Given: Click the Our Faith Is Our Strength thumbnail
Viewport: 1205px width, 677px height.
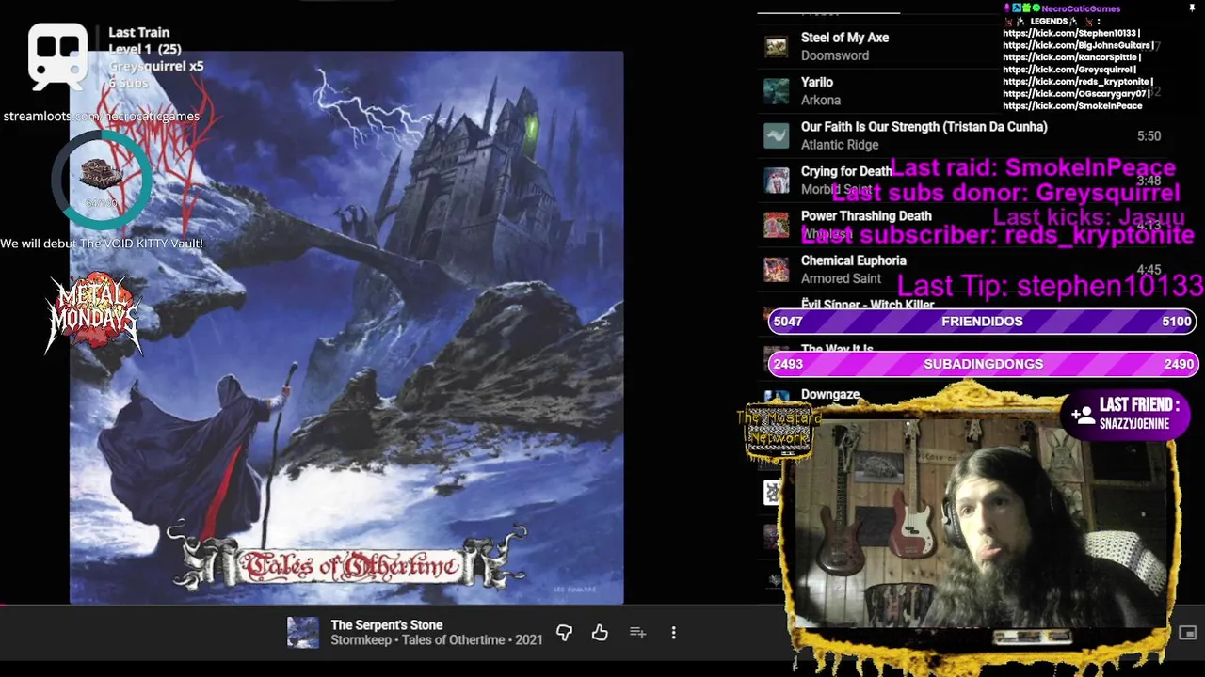Looking at the screenshot, I should click(x=776, y=135).
